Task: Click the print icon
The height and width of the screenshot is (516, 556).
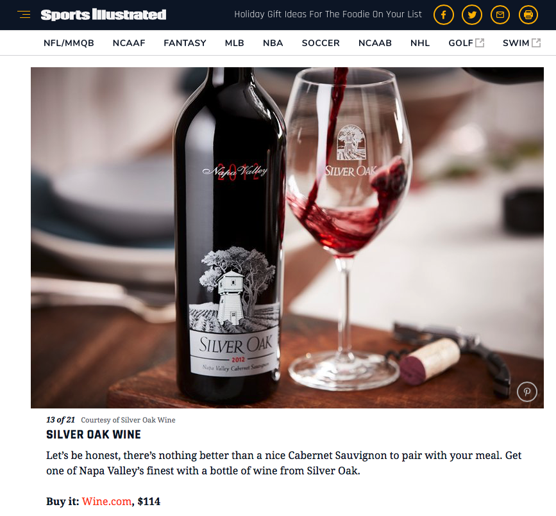Action: coord(528,15)
